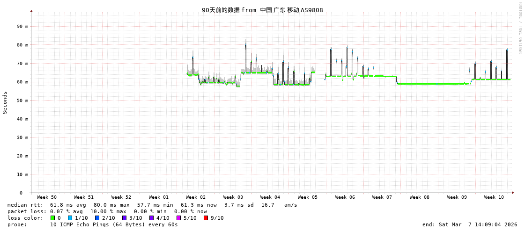The image size is (525, 231).
Task: Click the magenta 5/10 loss swatch
Action: tap(178, 218)
